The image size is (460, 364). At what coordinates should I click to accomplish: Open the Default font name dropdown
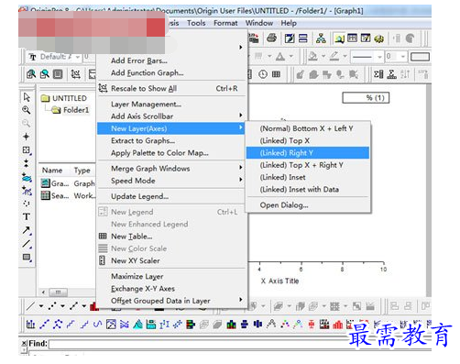(78, 57)
